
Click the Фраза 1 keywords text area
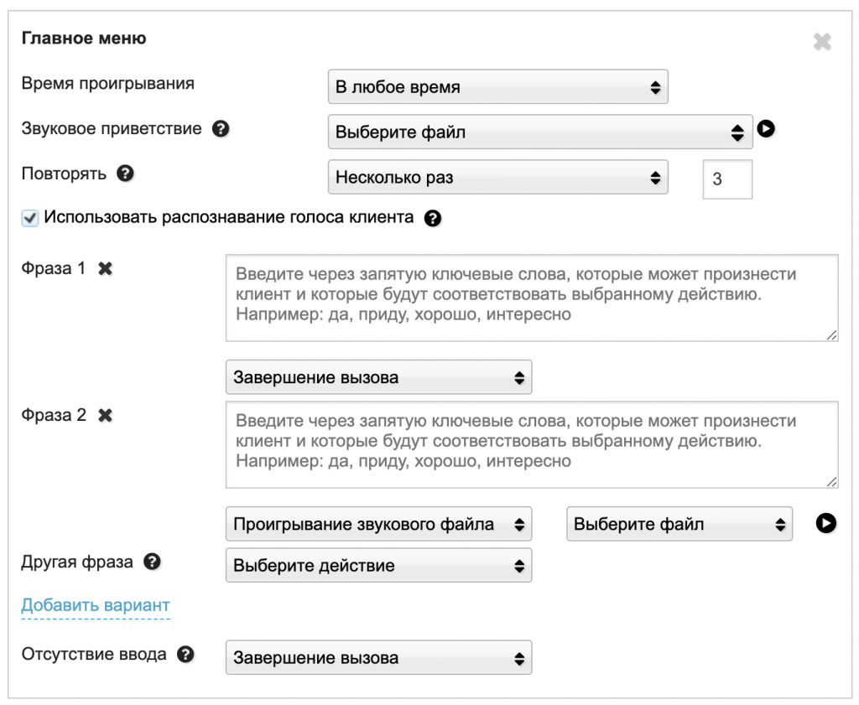click(532, 298)
